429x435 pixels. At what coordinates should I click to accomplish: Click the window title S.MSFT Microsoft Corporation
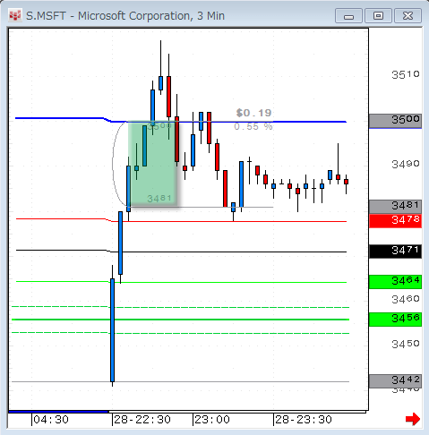[x=125, y=16]
